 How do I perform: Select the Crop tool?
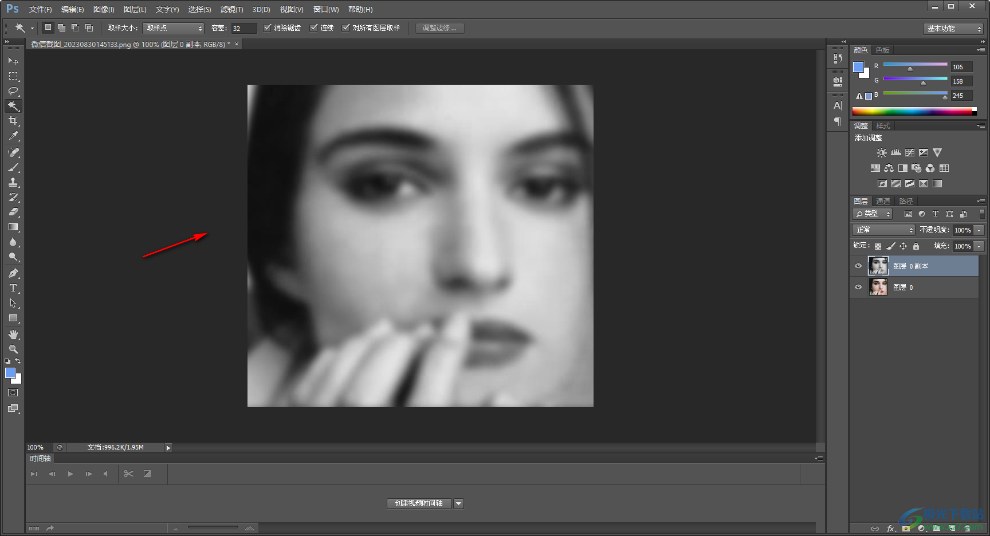pos(13,121)
